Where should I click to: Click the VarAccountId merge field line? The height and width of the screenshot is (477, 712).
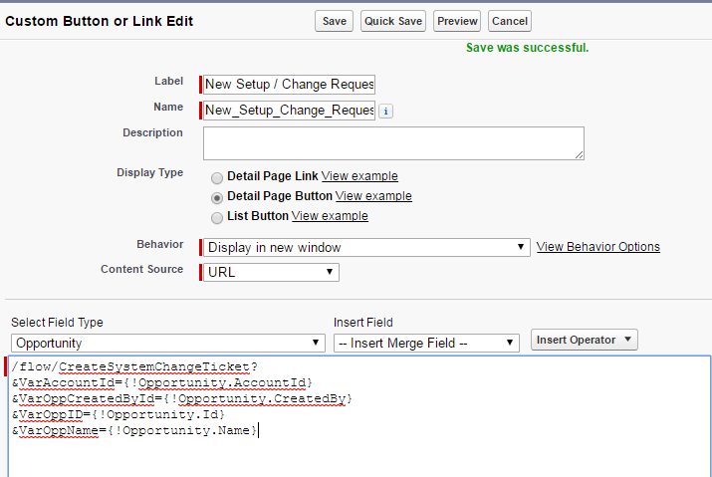tap(162, 383)
